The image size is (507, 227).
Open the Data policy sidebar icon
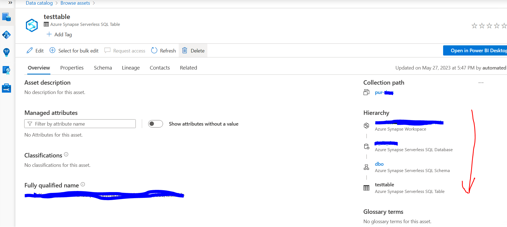tap(6, 70)
